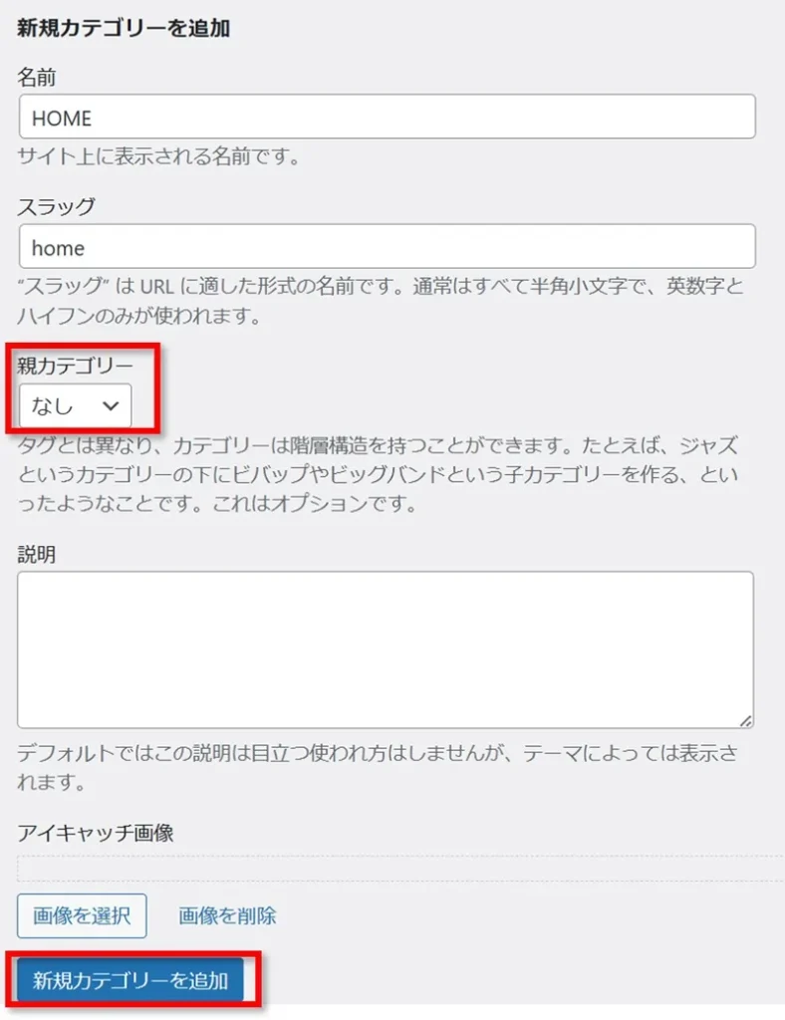The height and width of the screenshot is (1020, 785).
Task: Click the 新規カテゴリーを追加 heading at top
Action: coord(124,28)
